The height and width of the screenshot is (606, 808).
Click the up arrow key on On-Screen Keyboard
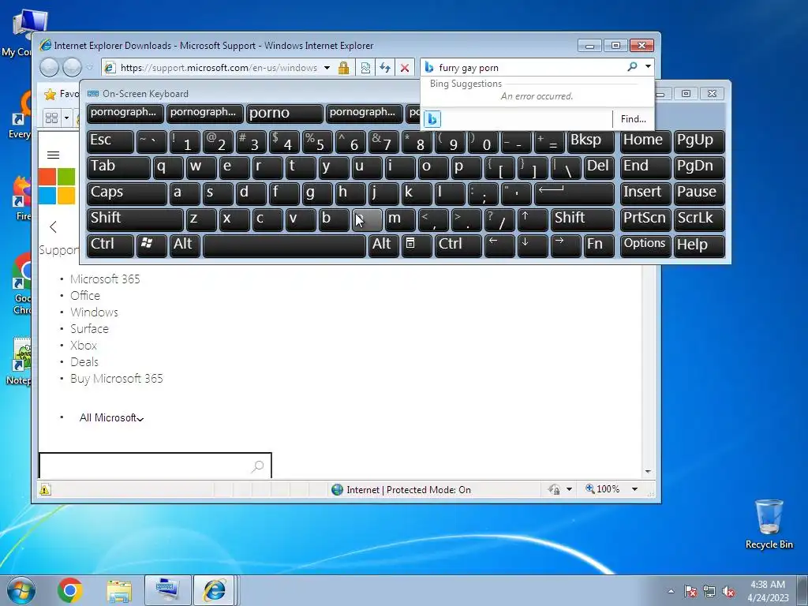[533, 219]
